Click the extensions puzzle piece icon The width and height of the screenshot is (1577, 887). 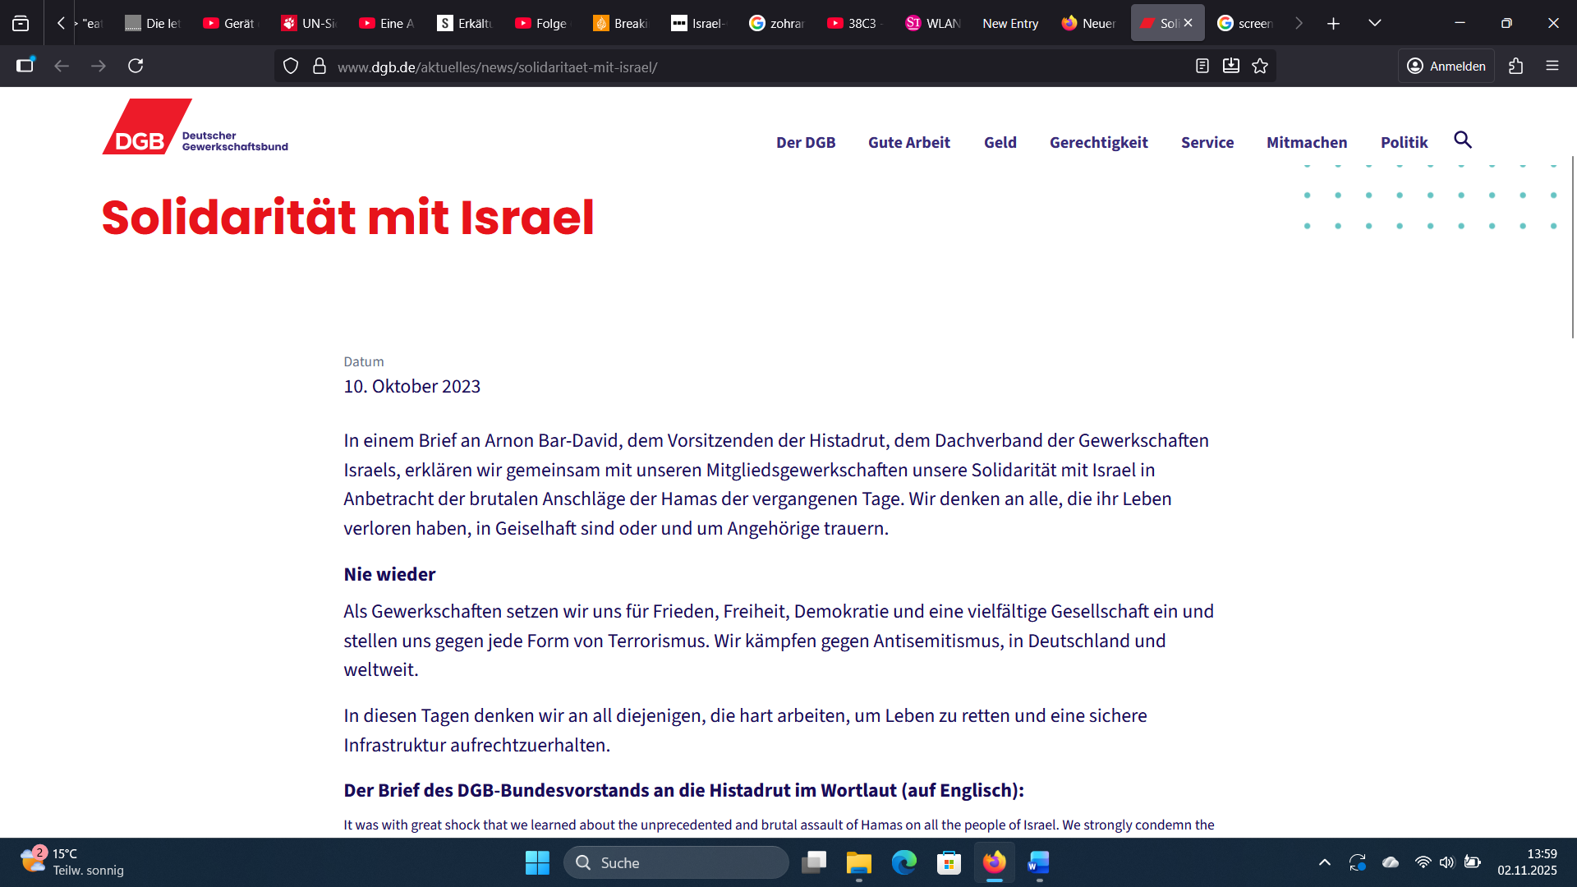point(1515,66)
